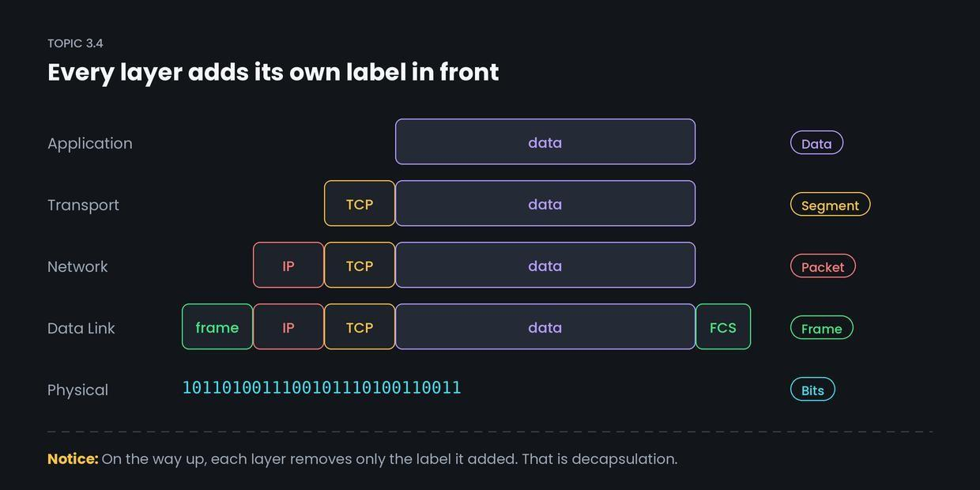Select the green frame header block
Viewport: 980px width, 490px height.
click(217, 327)
